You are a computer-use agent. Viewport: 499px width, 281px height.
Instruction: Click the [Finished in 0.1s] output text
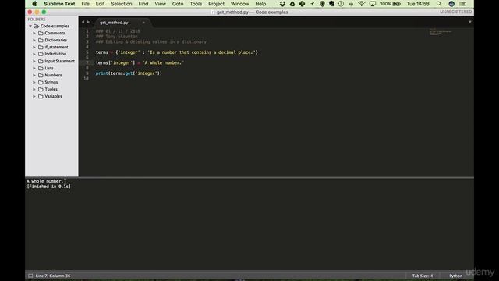48,187
